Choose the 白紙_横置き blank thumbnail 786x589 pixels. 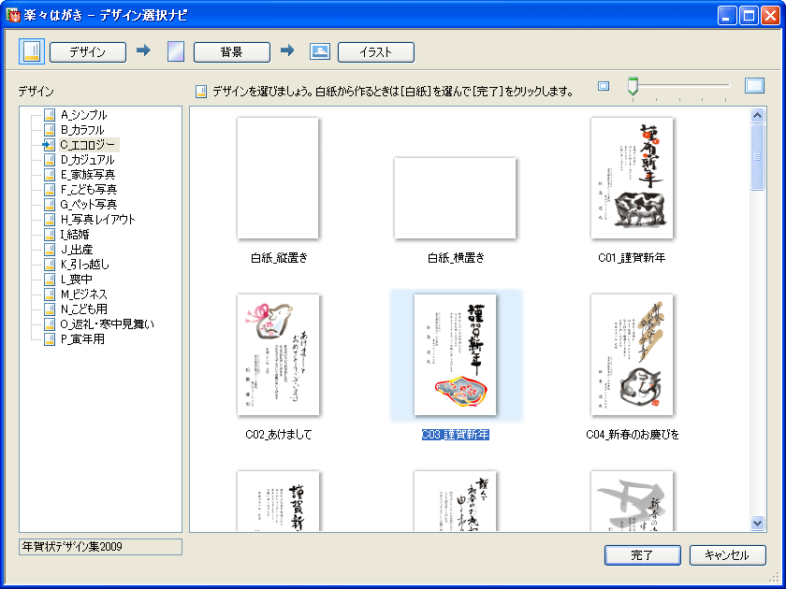(455, 198)
